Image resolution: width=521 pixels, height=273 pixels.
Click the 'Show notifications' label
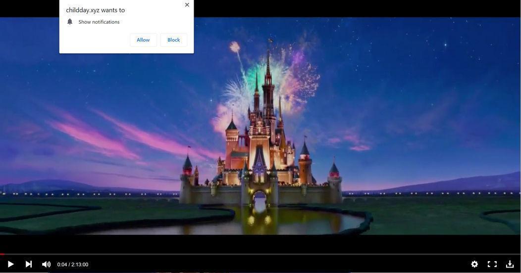click(99, 22)
